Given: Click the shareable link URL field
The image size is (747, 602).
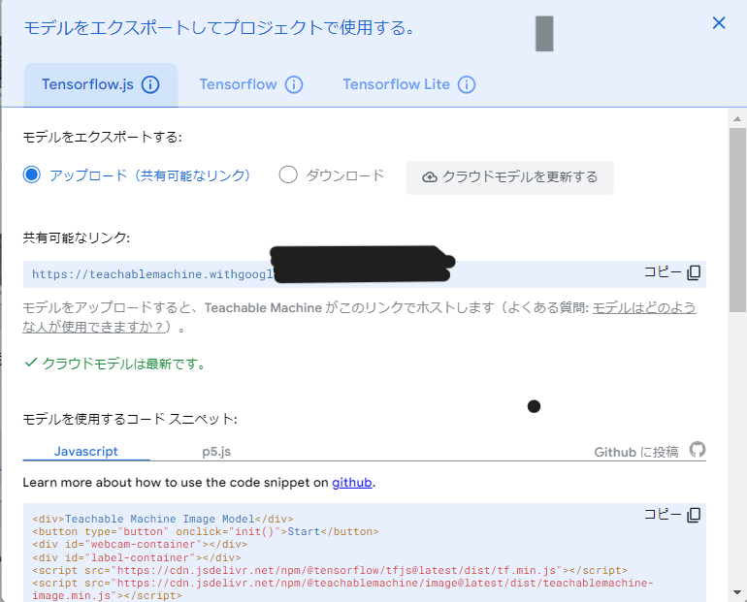Looking at the screenshot, I should pos(365,274).
